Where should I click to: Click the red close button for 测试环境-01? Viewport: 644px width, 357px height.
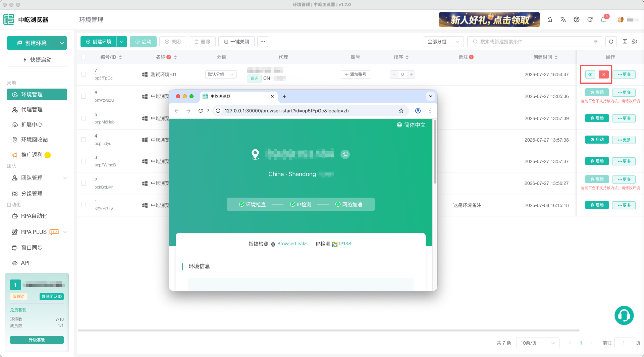[x=604, y=74]
